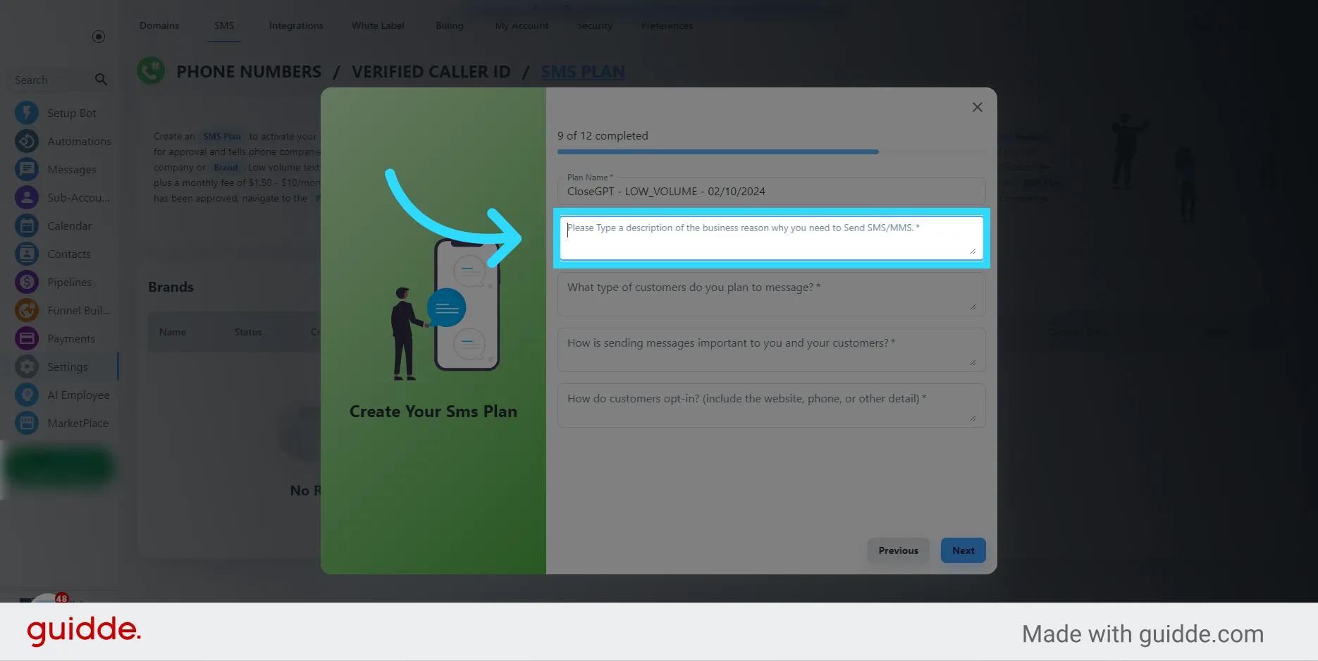Switch to the My Account tab
Image resolution: width=1318 pixels, height=661 pixels.
[x=522, y=25]
